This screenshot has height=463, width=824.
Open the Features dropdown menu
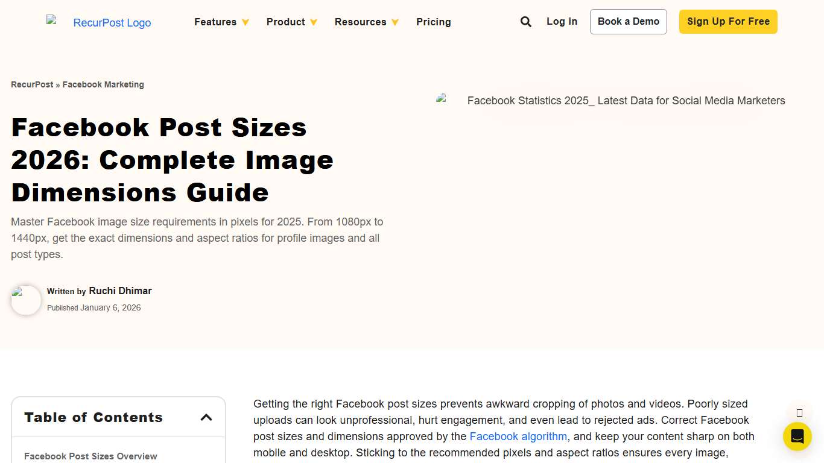(221, 22)
